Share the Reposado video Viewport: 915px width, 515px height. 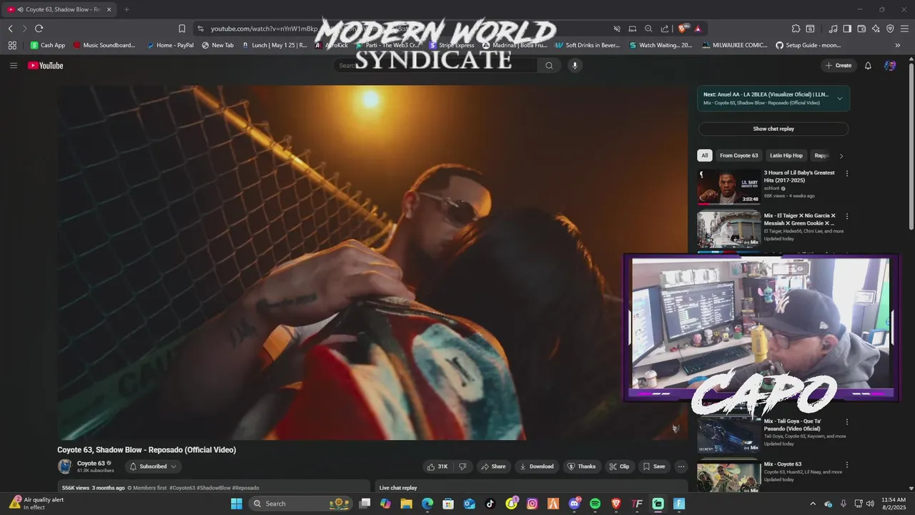[x=493, y=466]
